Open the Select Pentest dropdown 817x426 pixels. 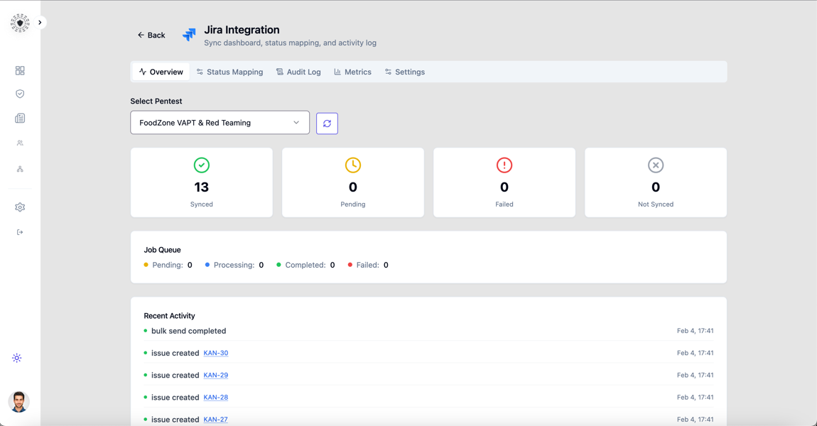[x=220, y=123]
